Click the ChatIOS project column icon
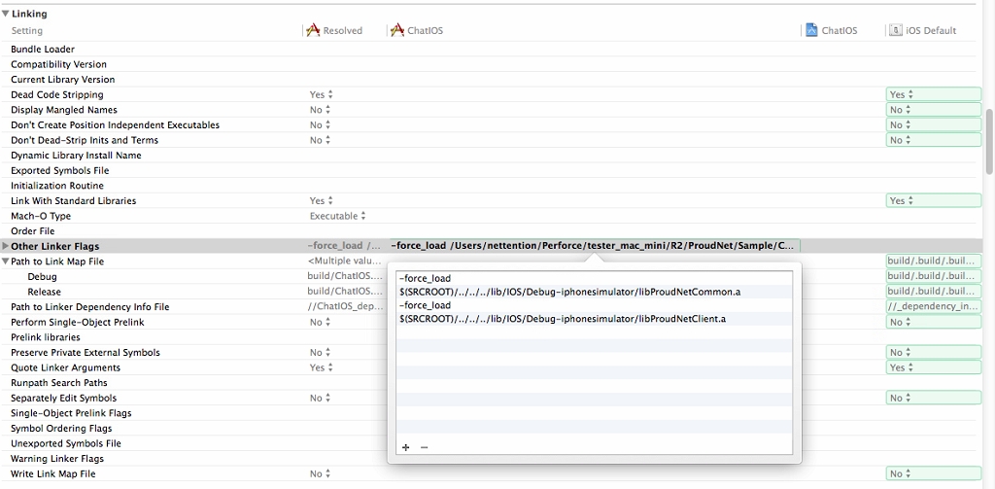 (811, 30)
